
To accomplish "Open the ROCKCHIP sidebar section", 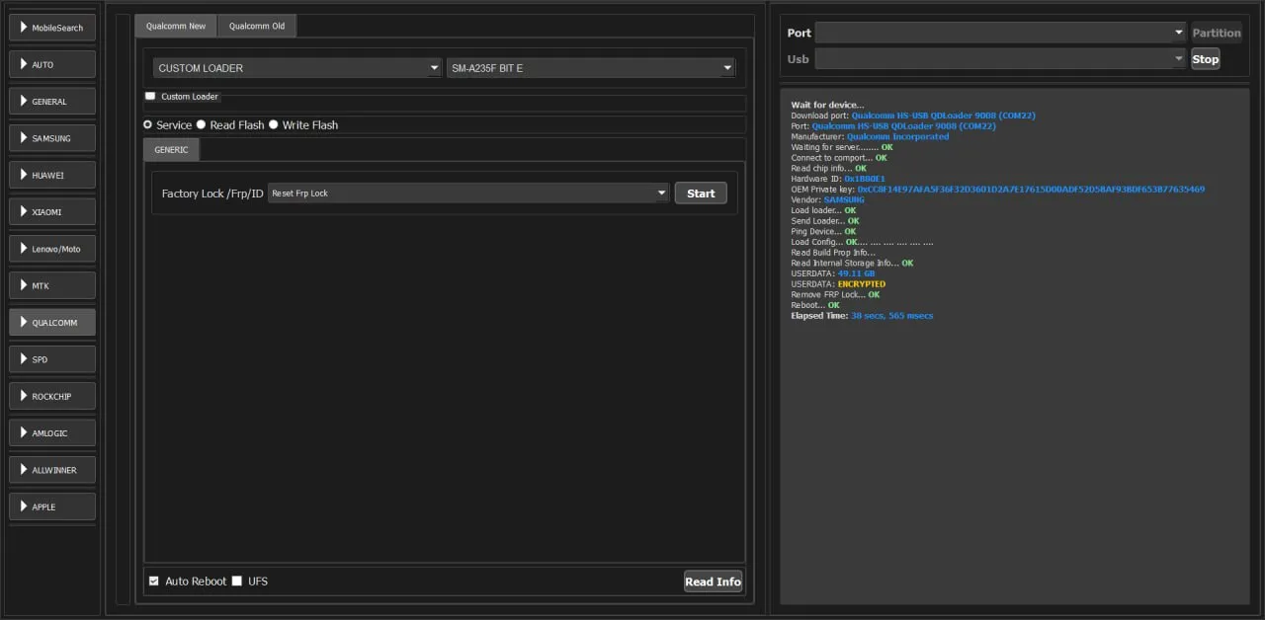I will click(x=52, y=396).
